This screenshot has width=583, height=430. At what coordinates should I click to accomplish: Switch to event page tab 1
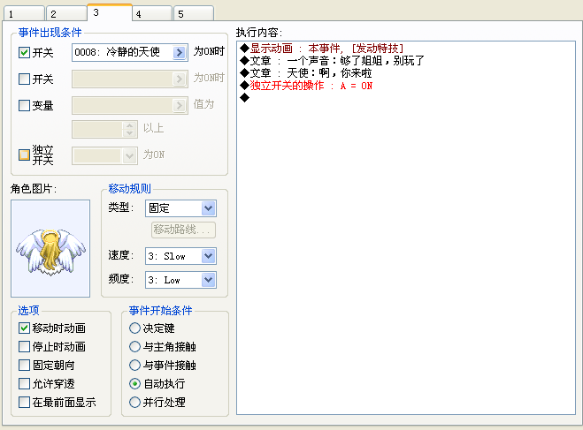(x=24, y=14)
